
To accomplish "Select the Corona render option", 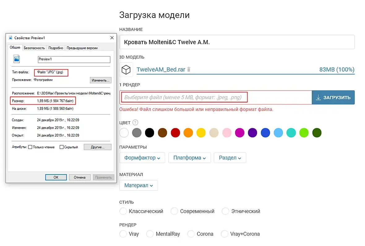I will click(x=191, y=234).
